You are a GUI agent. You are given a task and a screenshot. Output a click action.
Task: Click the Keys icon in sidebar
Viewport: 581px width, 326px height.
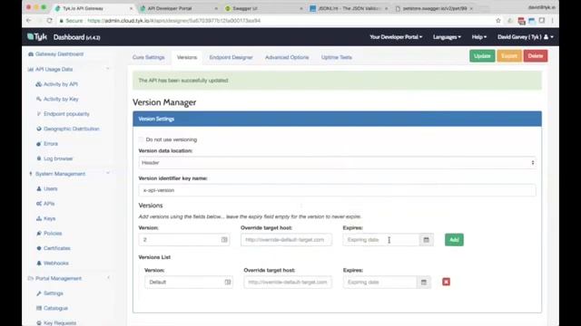38,218
